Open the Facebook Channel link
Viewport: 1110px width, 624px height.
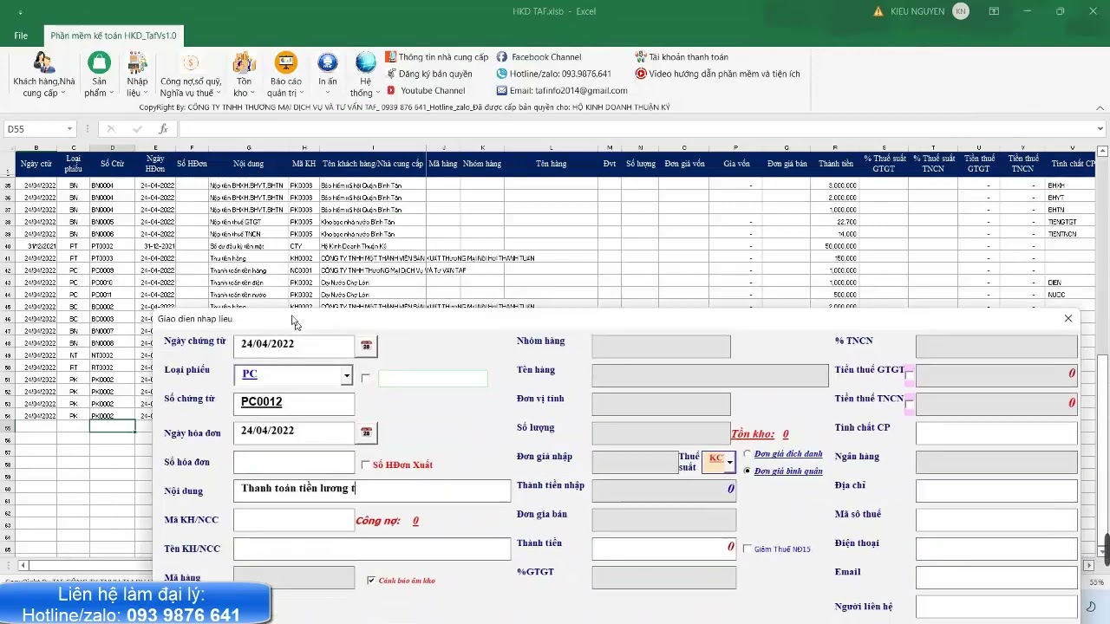(539, 57)
